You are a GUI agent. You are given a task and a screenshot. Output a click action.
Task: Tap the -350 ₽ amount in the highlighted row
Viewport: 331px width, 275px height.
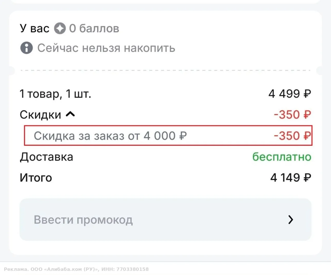292,136
